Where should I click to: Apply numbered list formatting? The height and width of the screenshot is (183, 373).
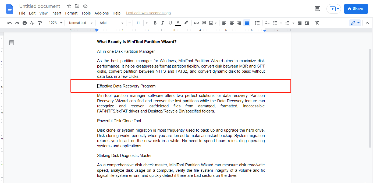pos(287,23)
